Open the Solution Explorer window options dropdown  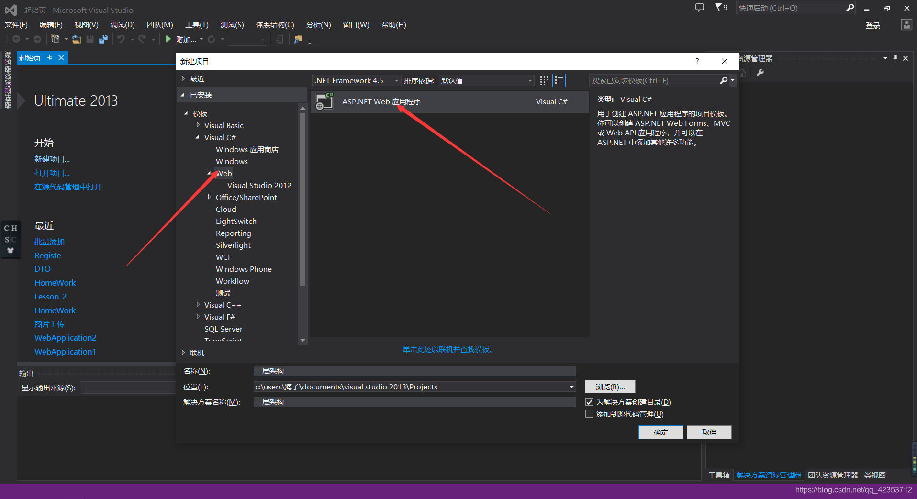[885, 58]
